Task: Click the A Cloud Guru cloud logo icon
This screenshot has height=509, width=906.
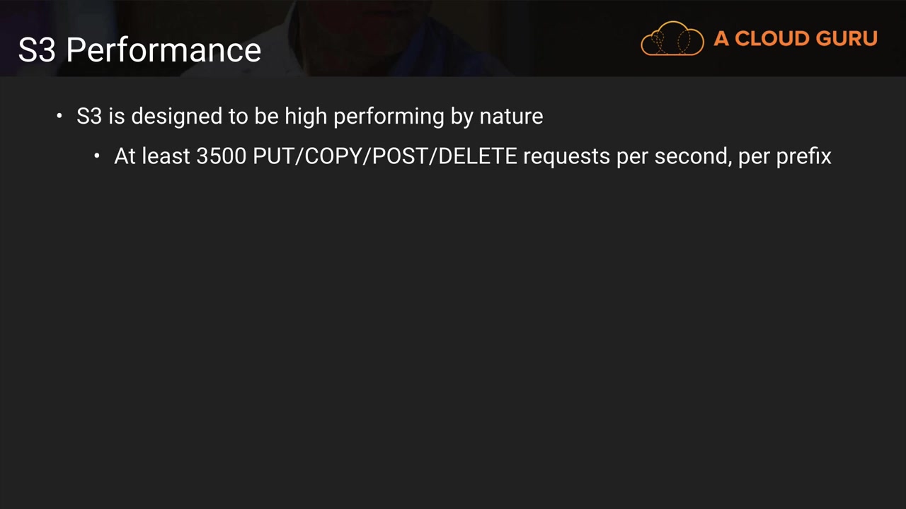Action: (x=672, y=39)
